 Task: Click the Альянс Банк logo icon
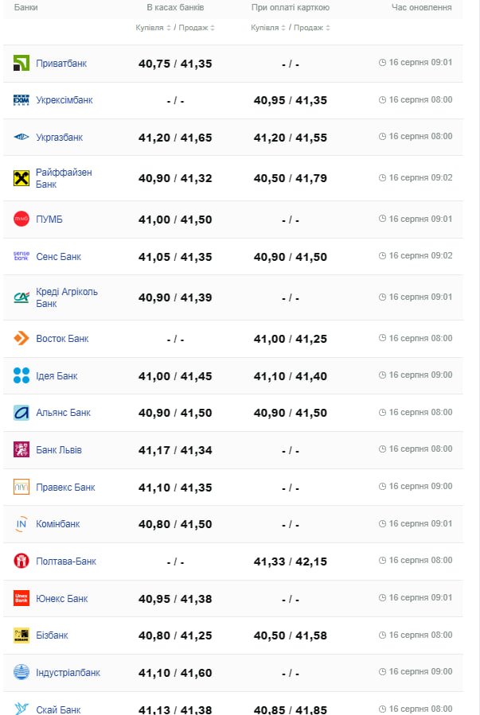point(21,413)
